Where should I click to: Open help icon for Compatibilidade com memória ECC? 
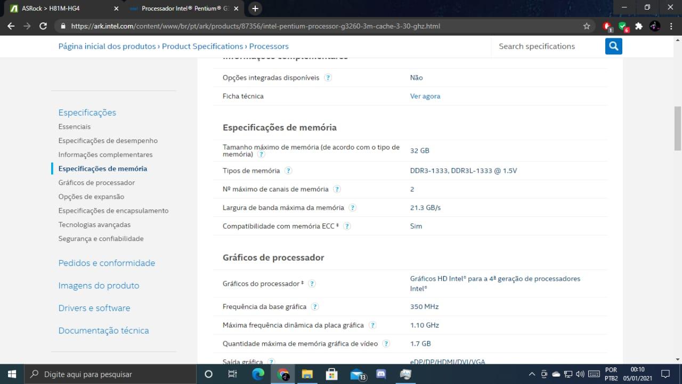[x=347, y=226]
